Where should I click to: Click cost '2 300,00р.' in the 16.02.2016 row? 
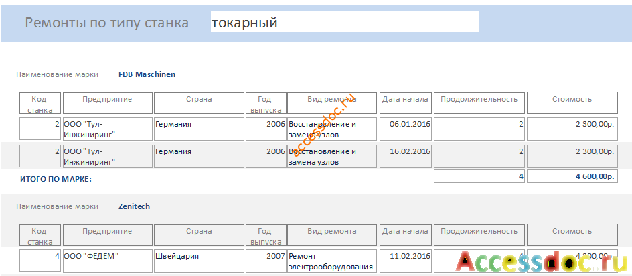tap(572, 156)
